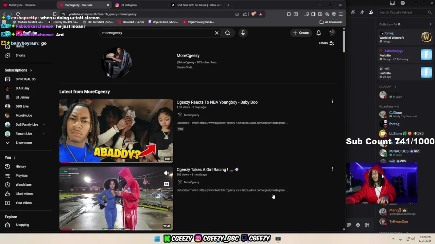Image resolution: width=435 pixels, height=244 pixels.
Task: Open Shorts in the YouTube sidebar
Action: pyautogui.click(x=20, y=55)
